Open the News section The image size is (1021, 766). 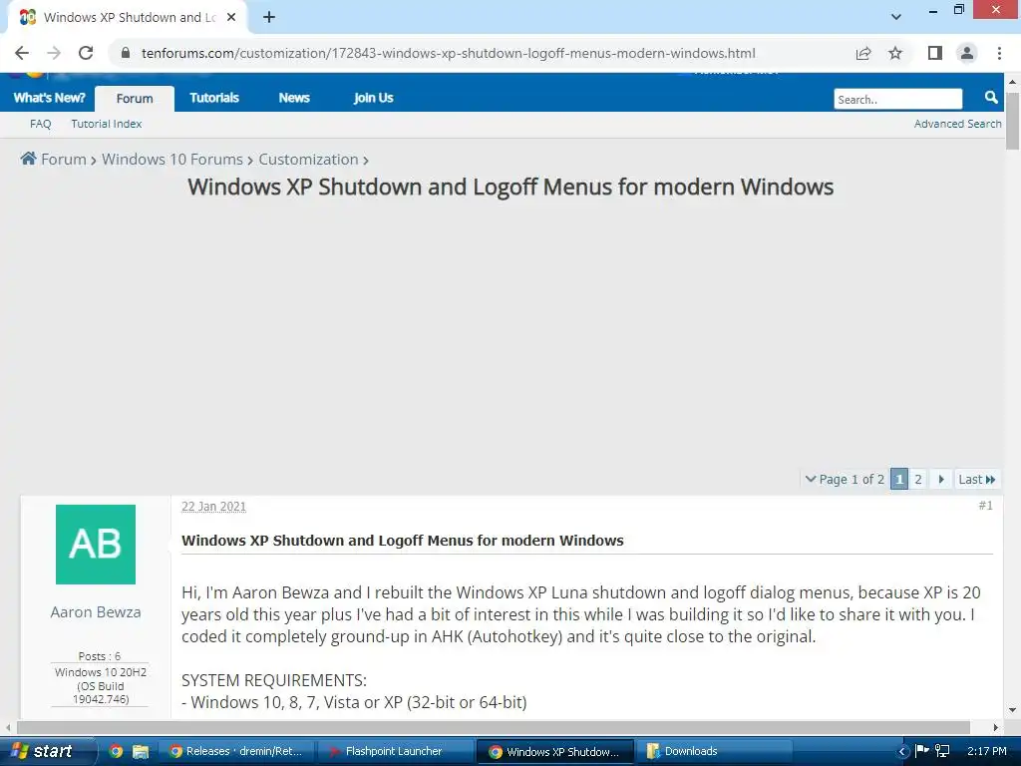point(294,98)
